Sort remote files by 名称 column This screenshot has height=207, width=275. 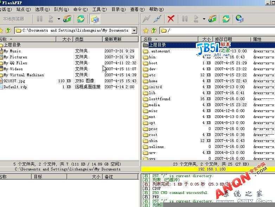coord(170,39)
